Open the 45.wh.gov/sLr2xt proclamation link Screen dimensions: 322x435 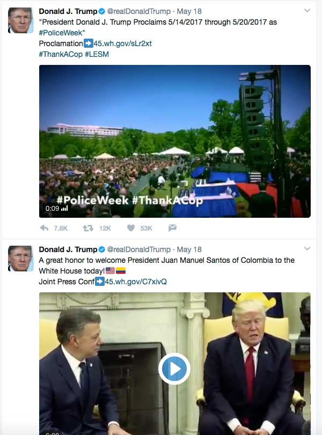[123, 43]
